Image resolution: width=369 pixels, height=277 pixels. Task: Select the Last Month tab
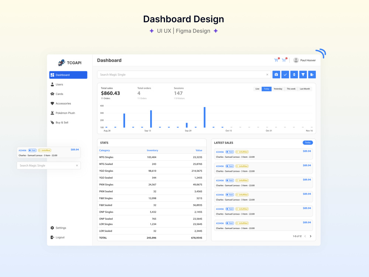coord(305,89)
